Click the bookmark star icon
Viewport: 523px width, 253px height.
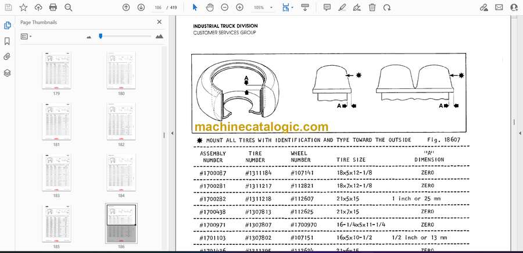coord(23,8)
